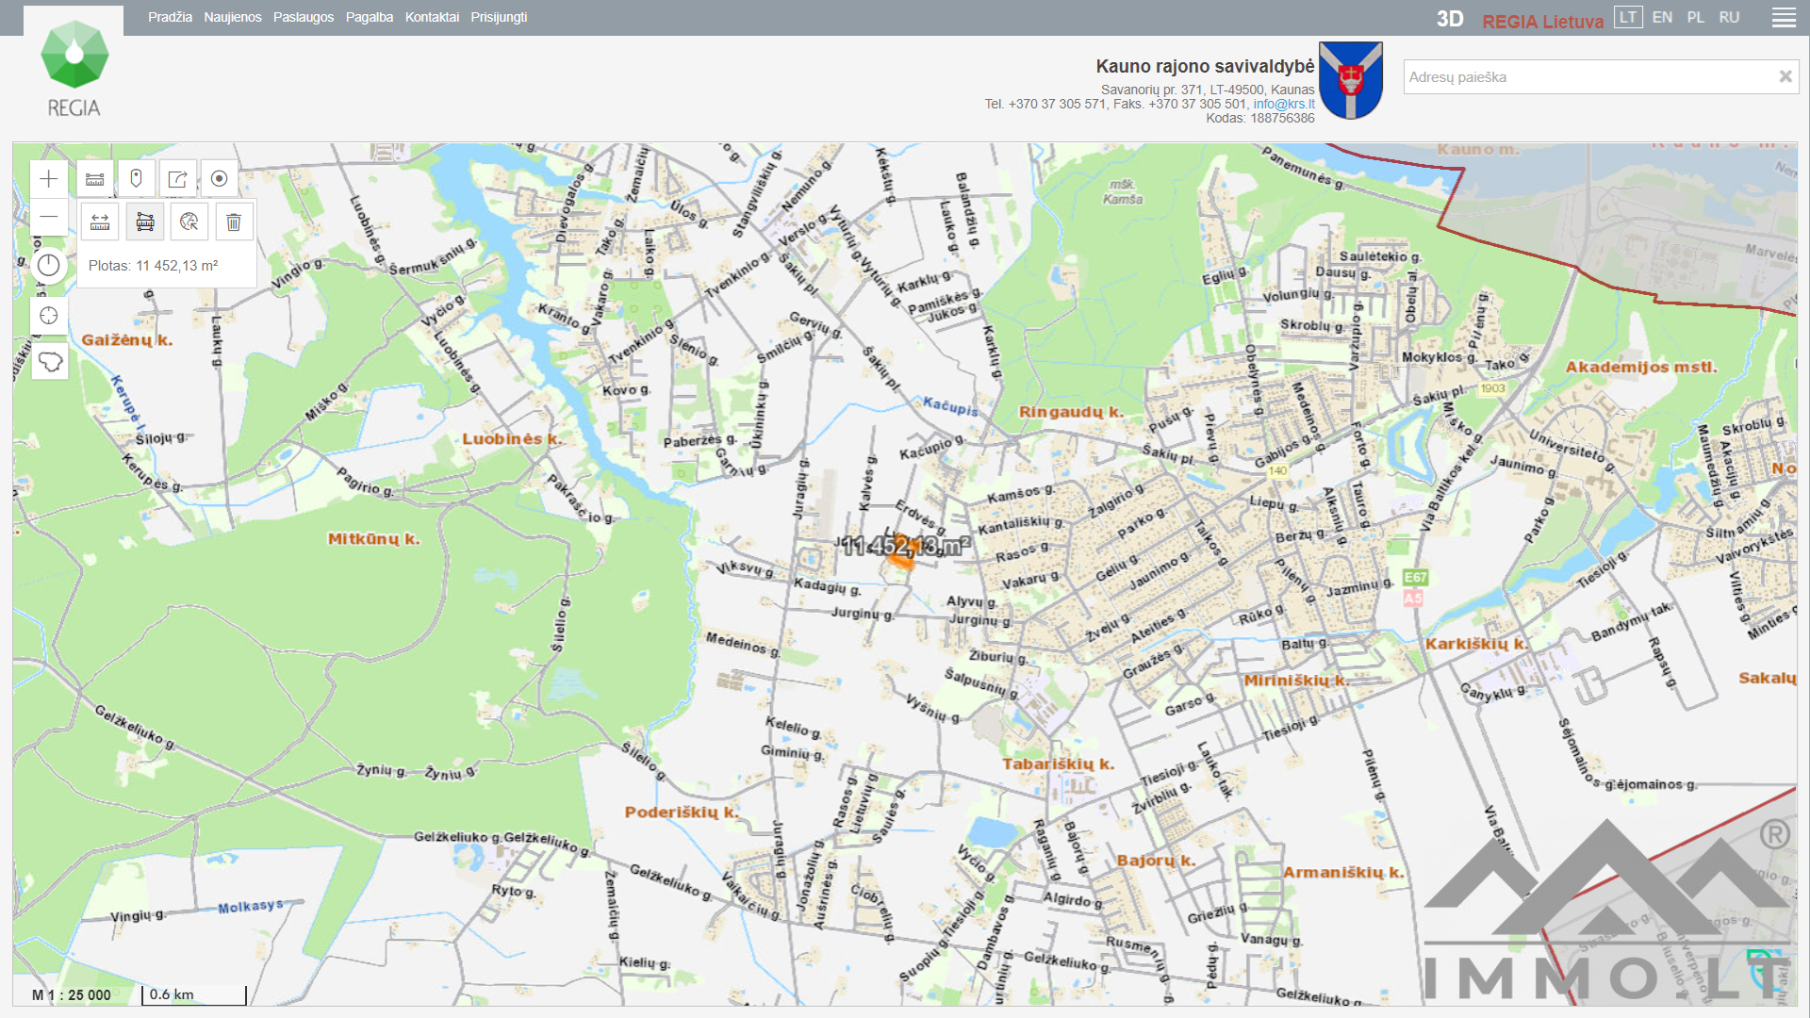Open the Naujienos menu item
The width and height of the screenshot is (1810, 1018).
(x=233, y=17)
